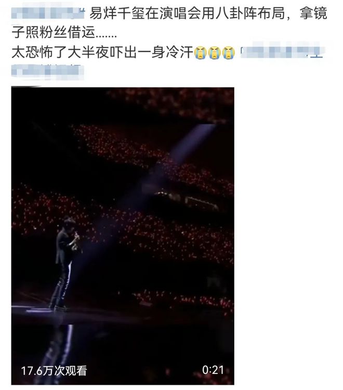Click the ellipsis after 借运
The width and height of the screenshot is (343, 390).
(106, 34)
